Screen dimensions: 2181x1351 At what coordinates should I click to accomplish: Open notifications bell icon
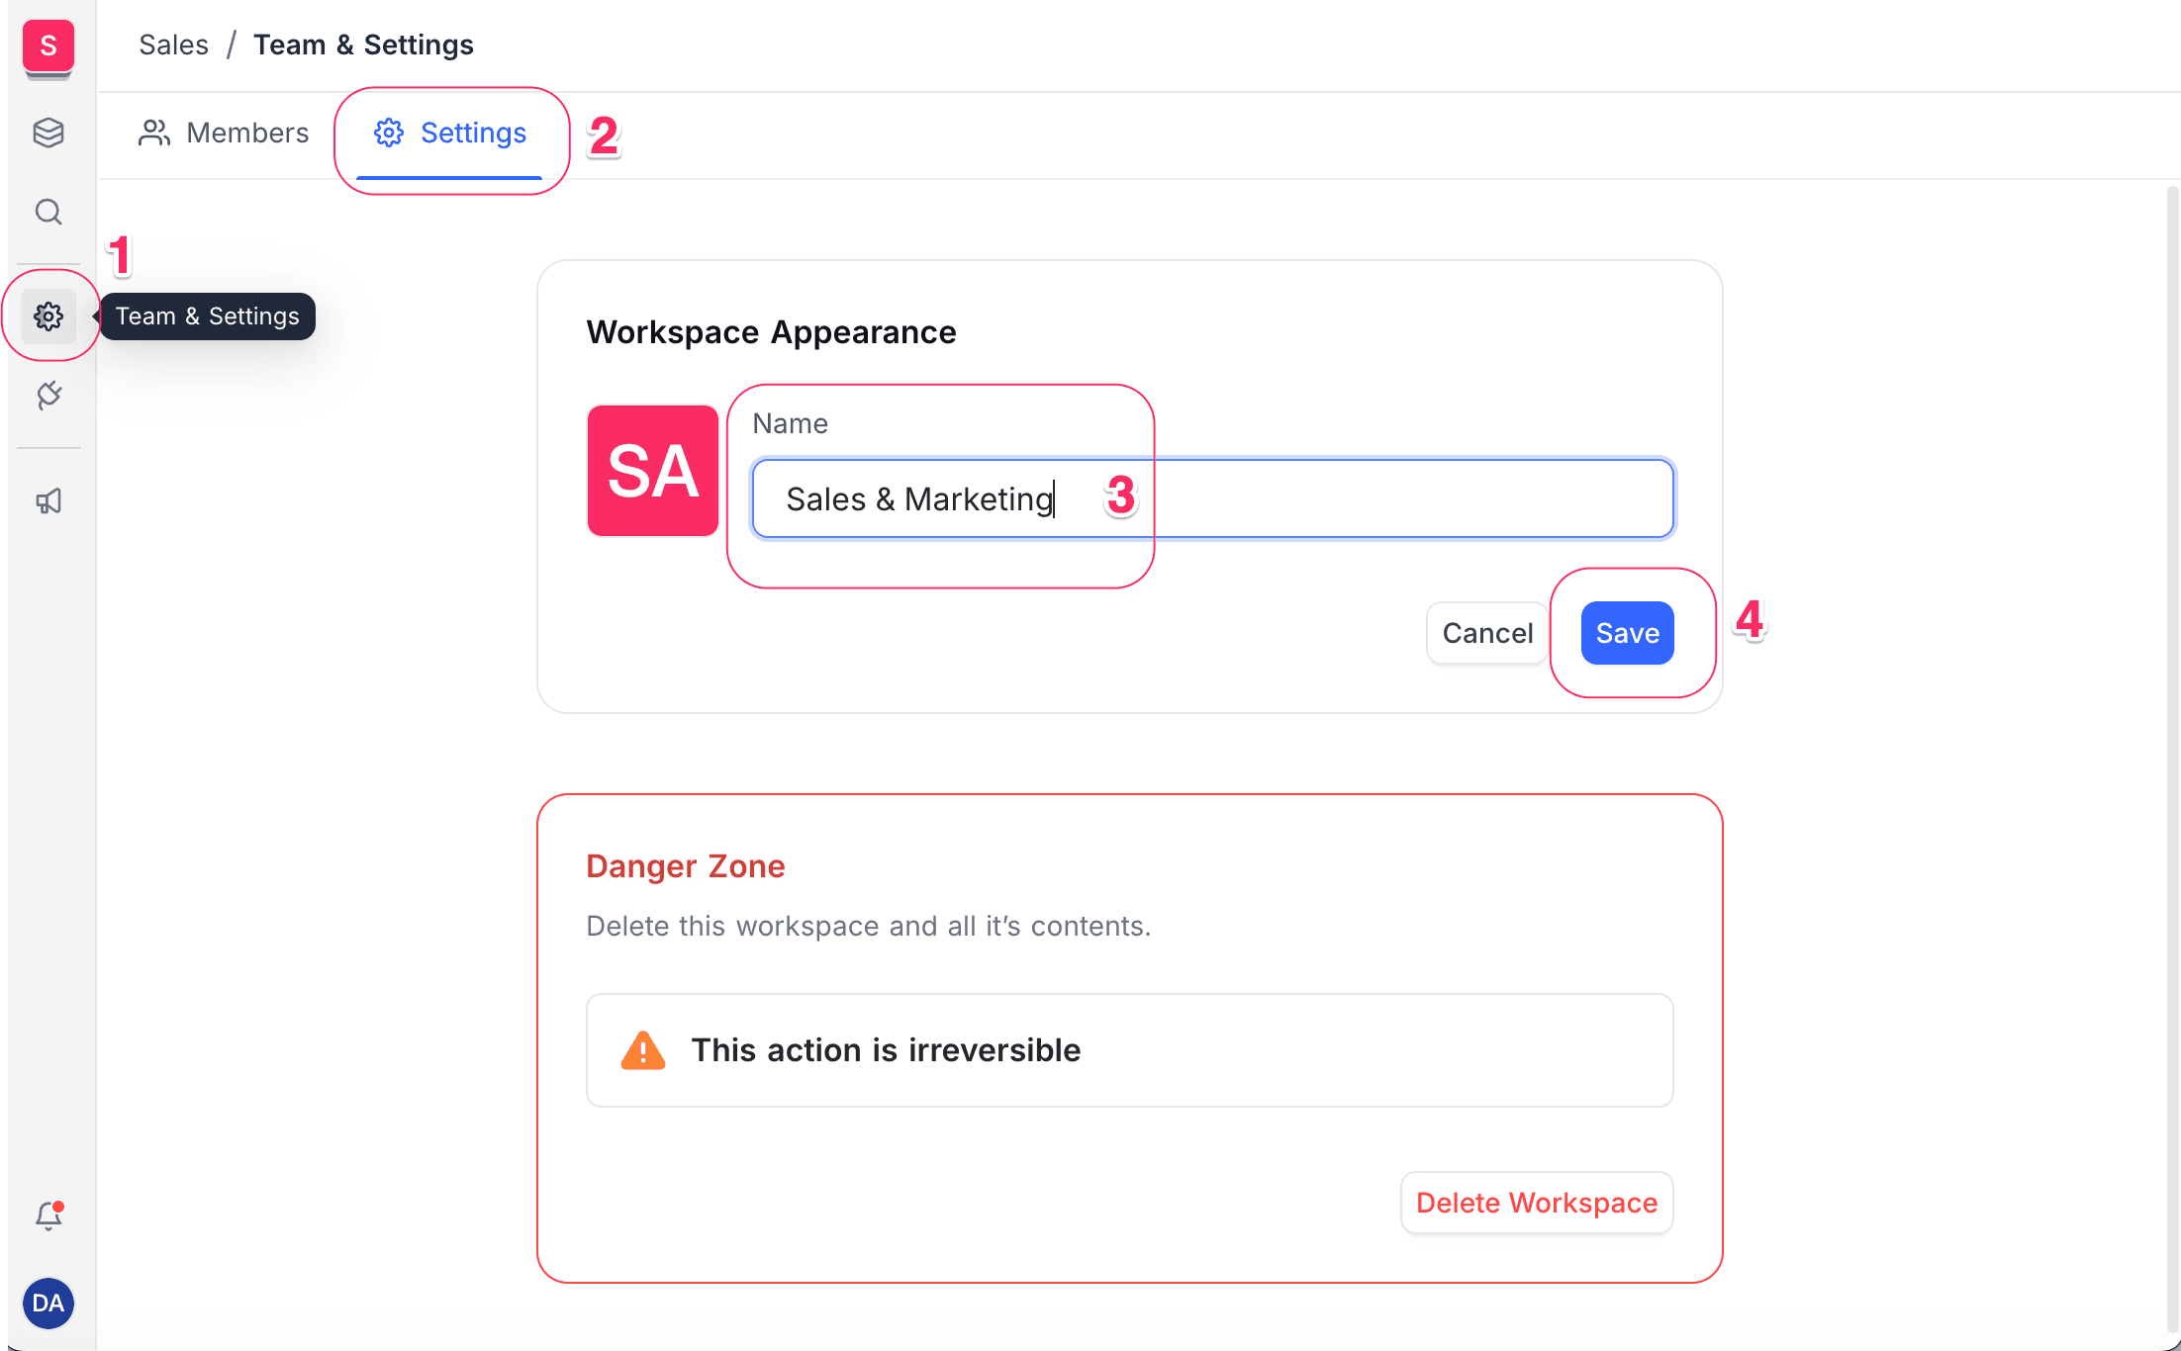point(47,1216)
